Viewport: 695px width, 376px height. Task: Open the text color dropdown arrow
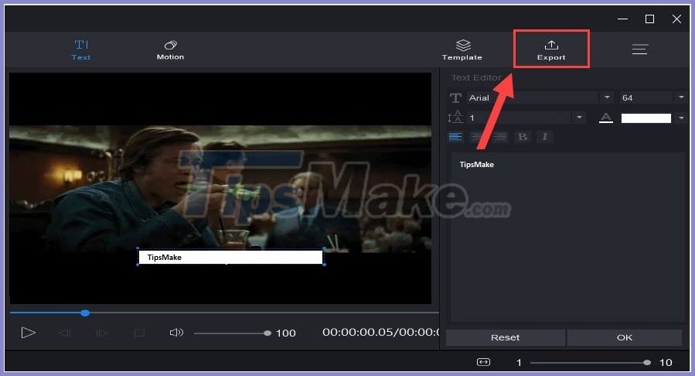[681, 118]
